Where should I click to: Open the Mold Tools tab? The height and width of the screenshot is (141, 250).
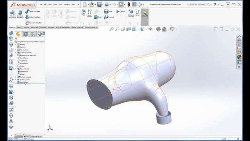(35, 27)
